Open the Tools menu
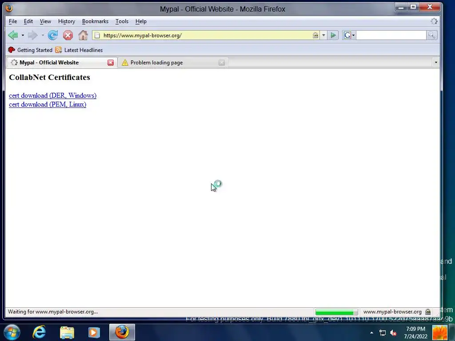This screenshot has height=341, width=455. coord(122,21)
